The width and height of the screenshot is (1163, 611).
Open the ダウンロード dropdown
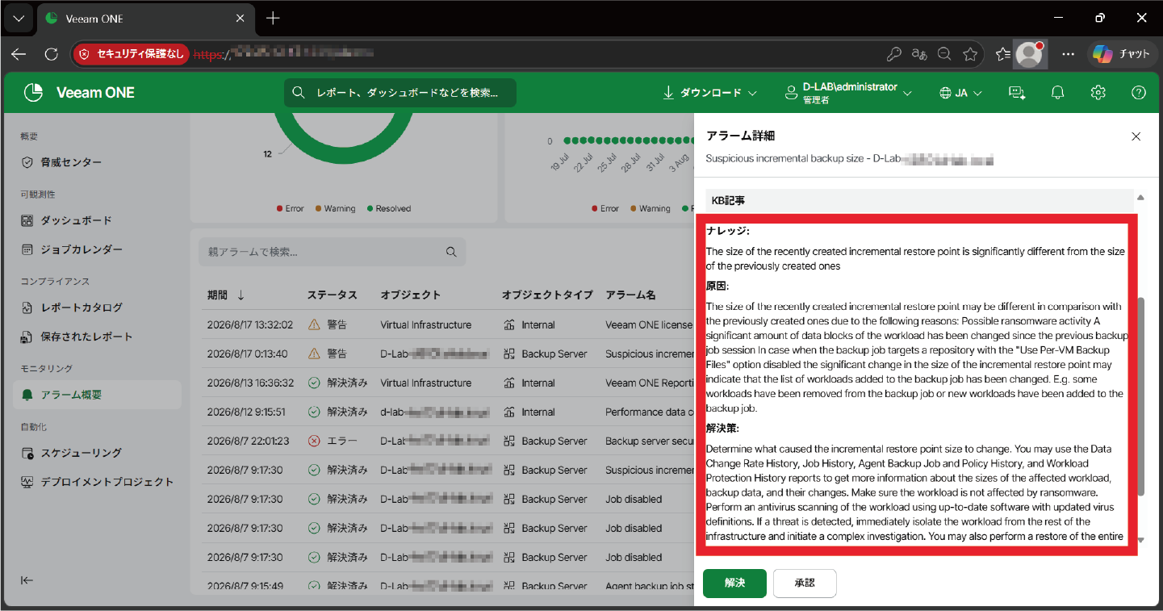coord(709,93)
